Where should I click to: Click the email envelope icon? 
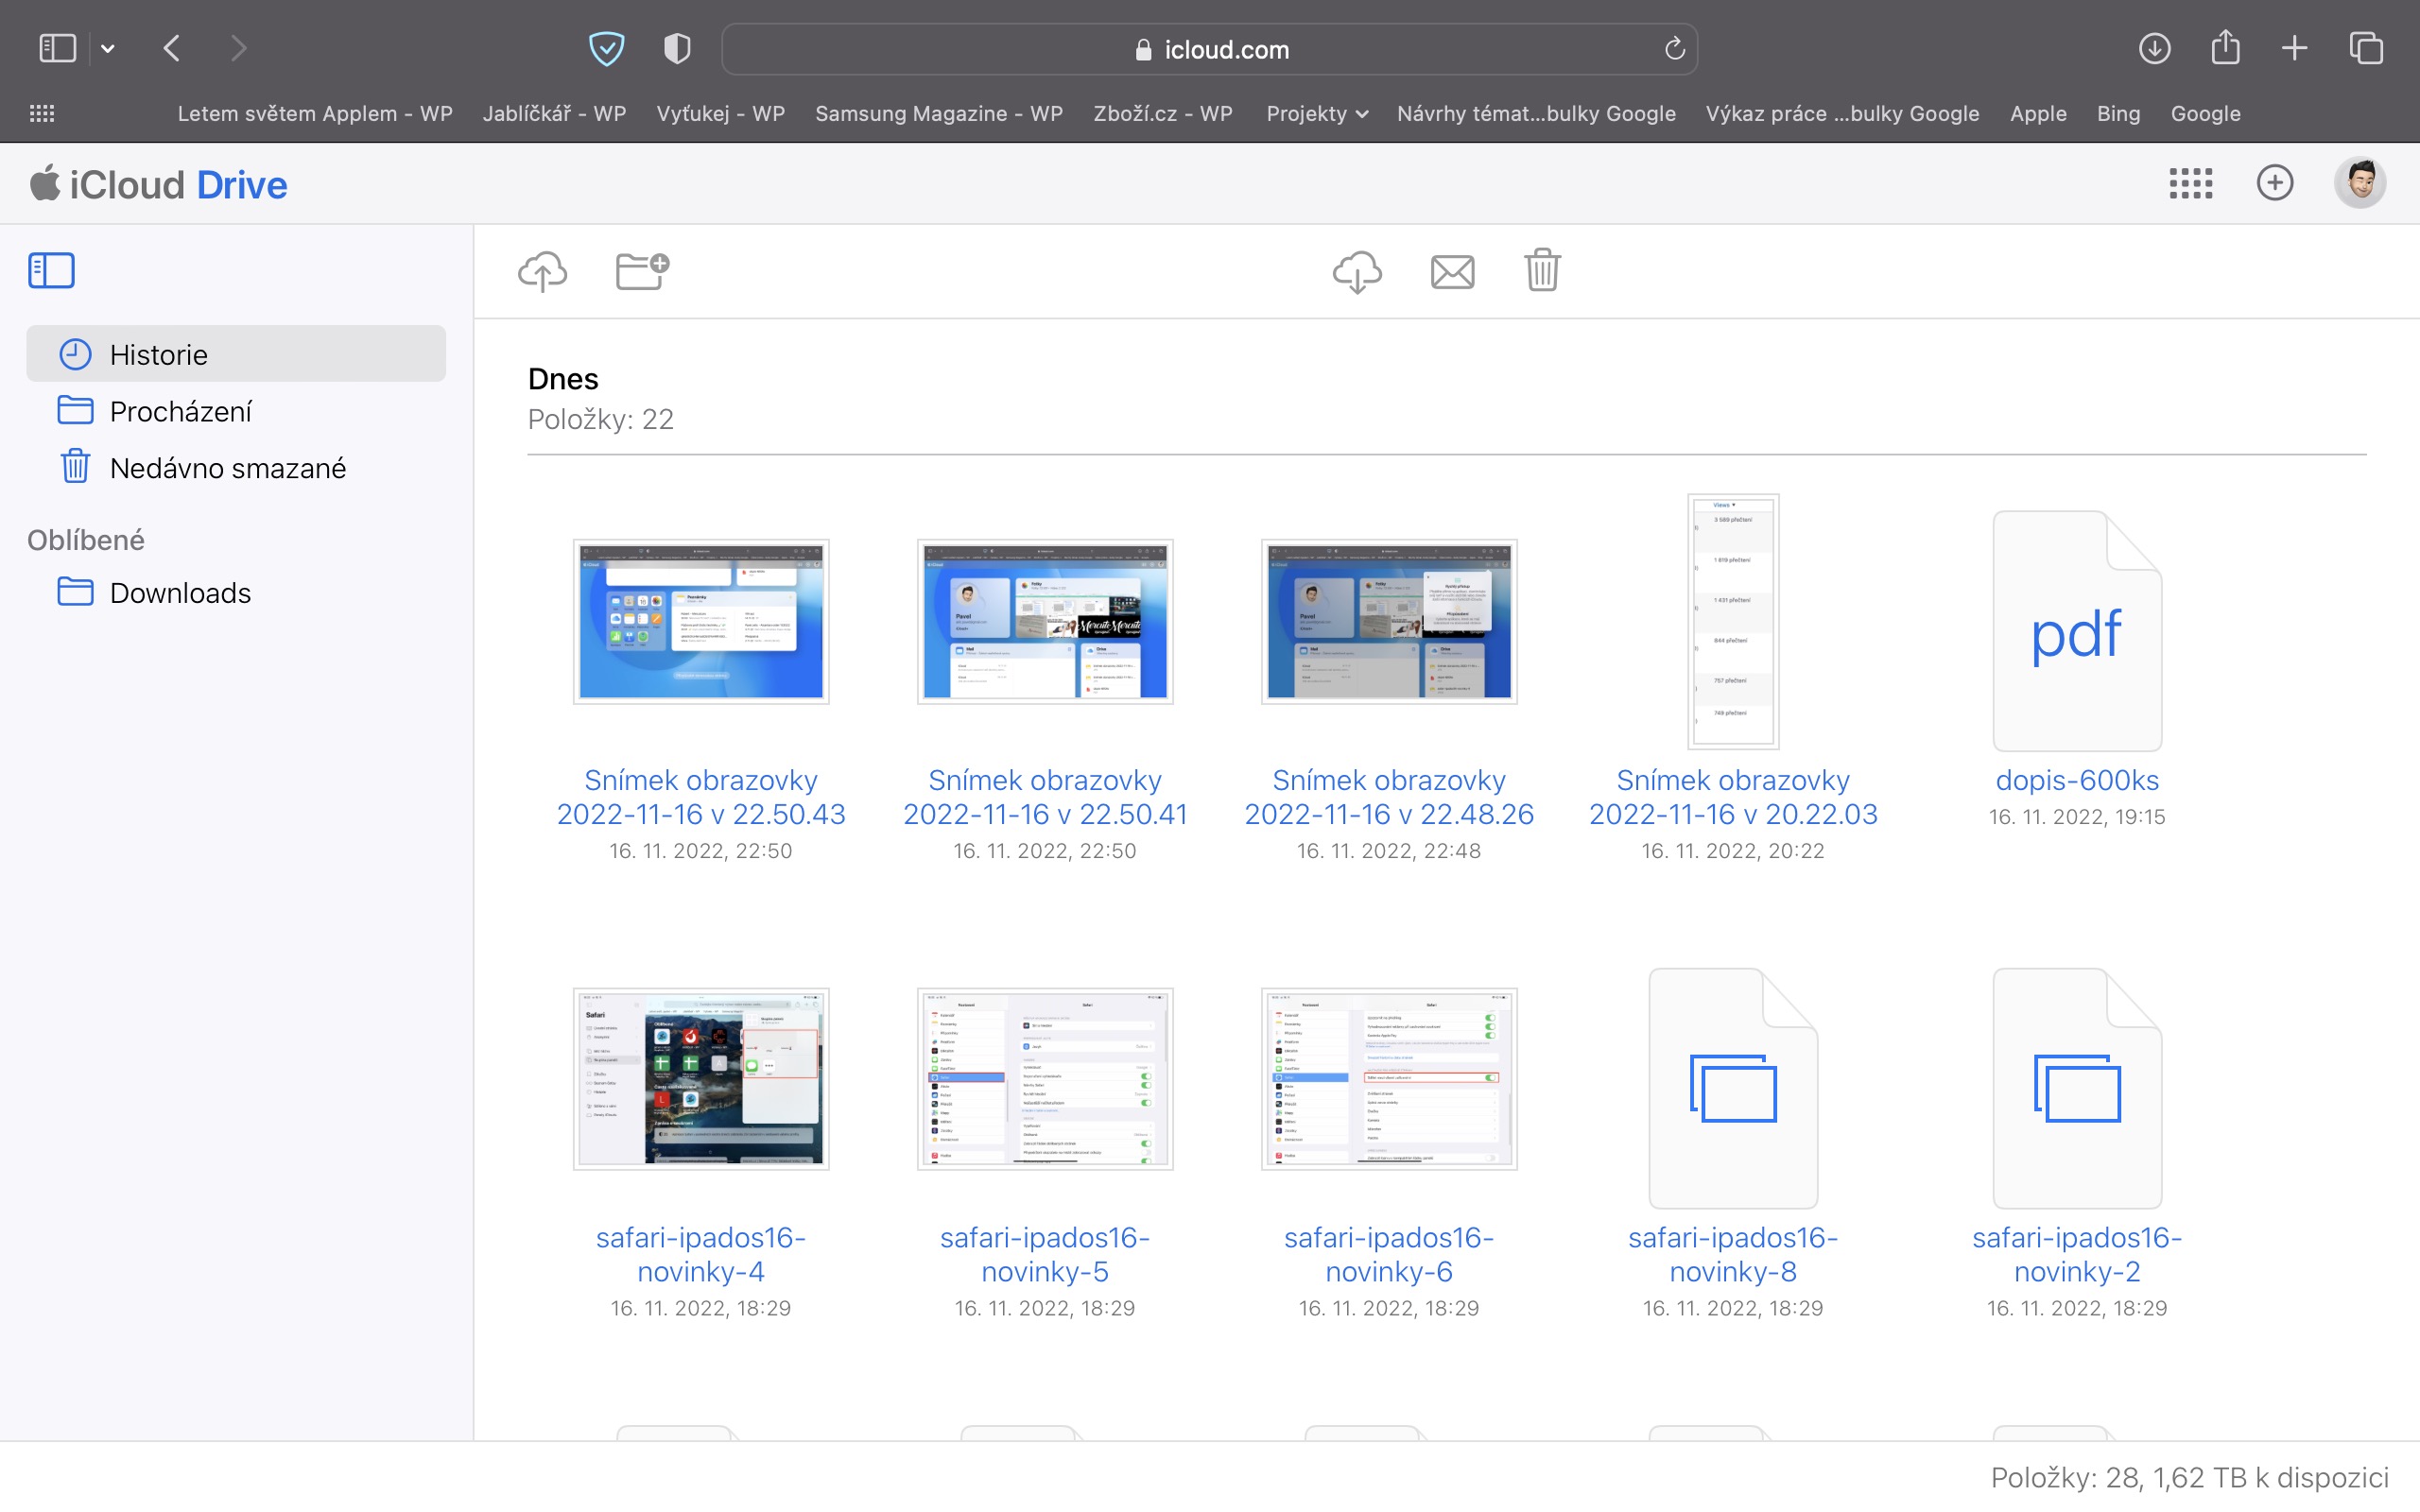click(x=1452, y=271)
